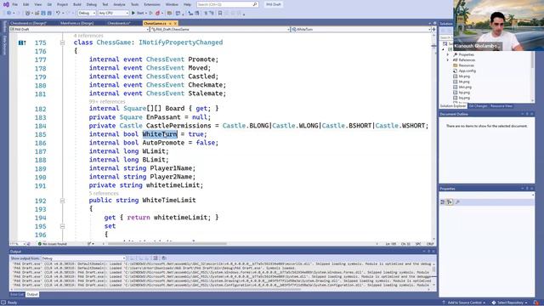Click the Save toolbar icon
This screenshot has height=306, width=544.
(x=43, y=14)
